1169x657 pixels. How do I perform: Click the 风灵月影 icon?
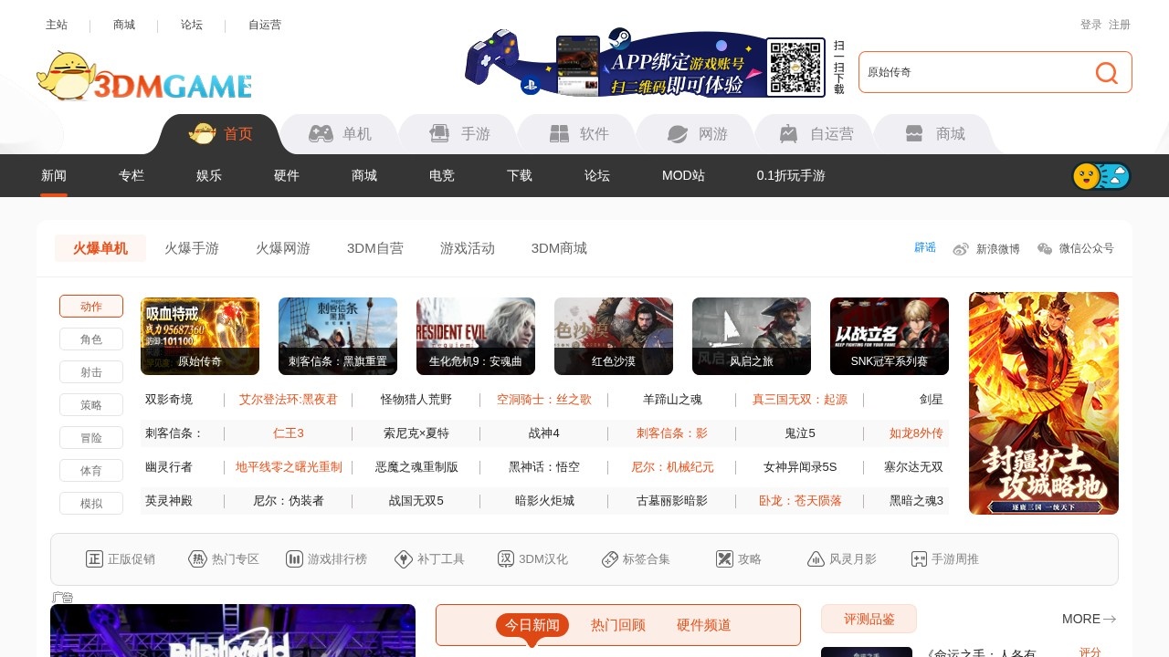[816, 559]
